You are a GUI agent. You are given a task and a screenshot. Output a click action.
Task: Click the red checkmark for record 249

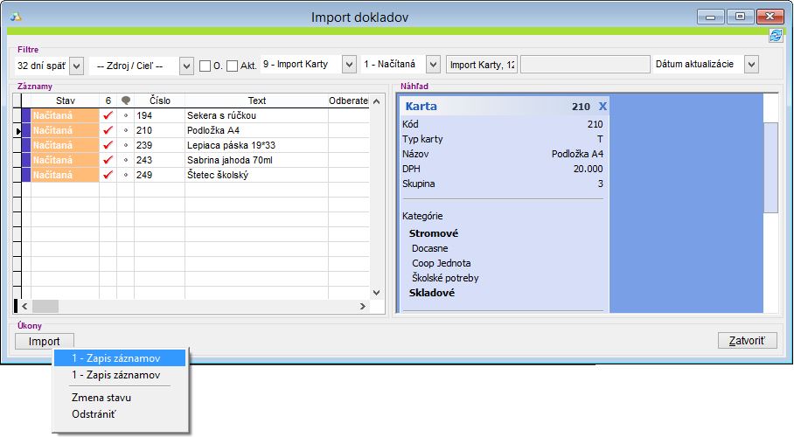click(108, 175)
